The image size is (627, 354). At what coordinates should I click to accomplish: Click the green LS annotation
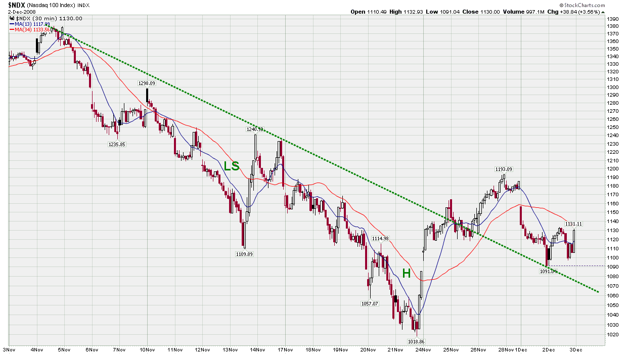coord(232,166)
